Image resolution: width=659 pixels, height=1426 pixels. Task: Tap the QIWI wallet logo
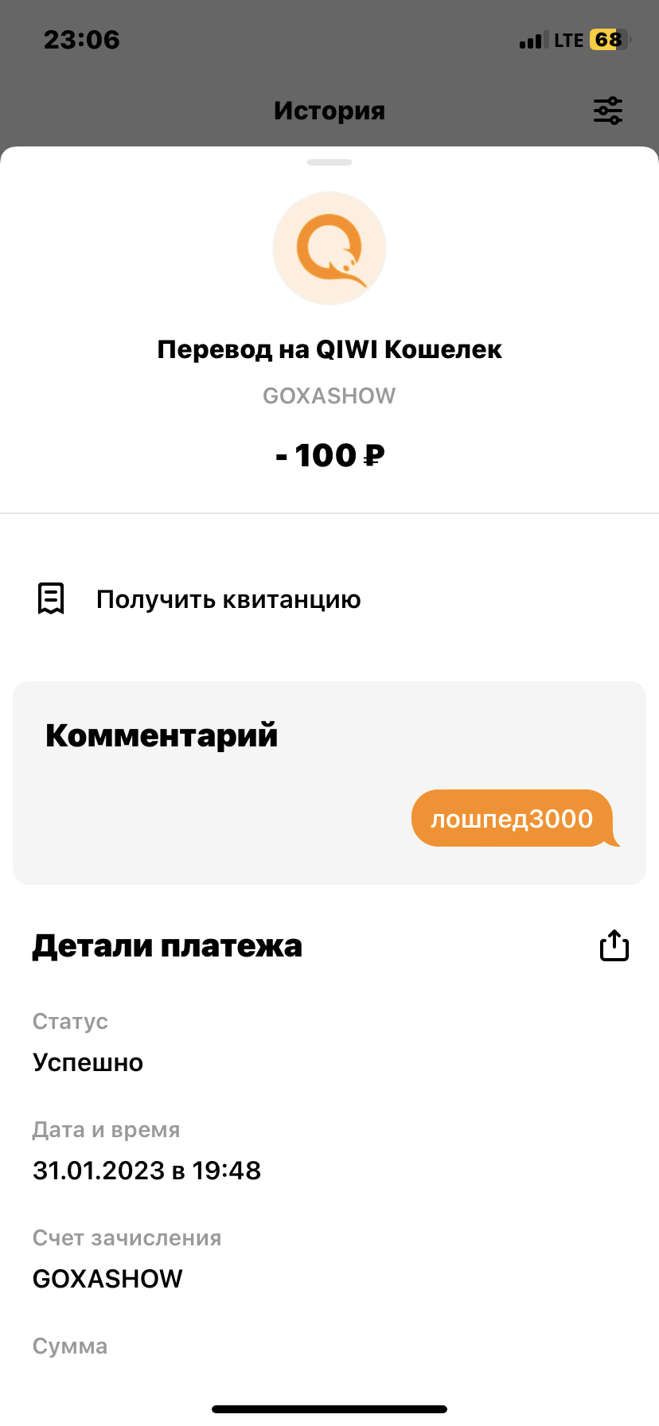tap(329, 248)
